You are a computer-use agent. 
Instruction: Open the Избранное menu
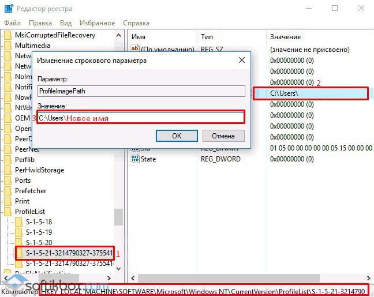tap(98, 23)
